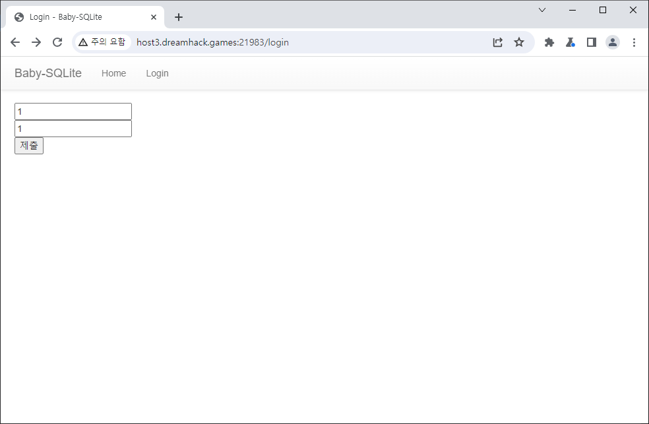649x424 pixels.
Task: Open the Chrome profile avatar
Action: point(613,42)
